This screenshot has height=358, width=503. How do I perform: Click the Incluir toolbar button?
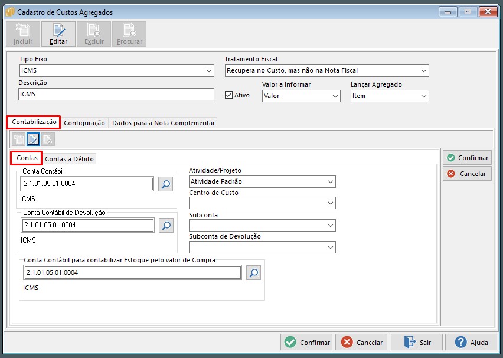pyautogui.click(x=23, y=34)
